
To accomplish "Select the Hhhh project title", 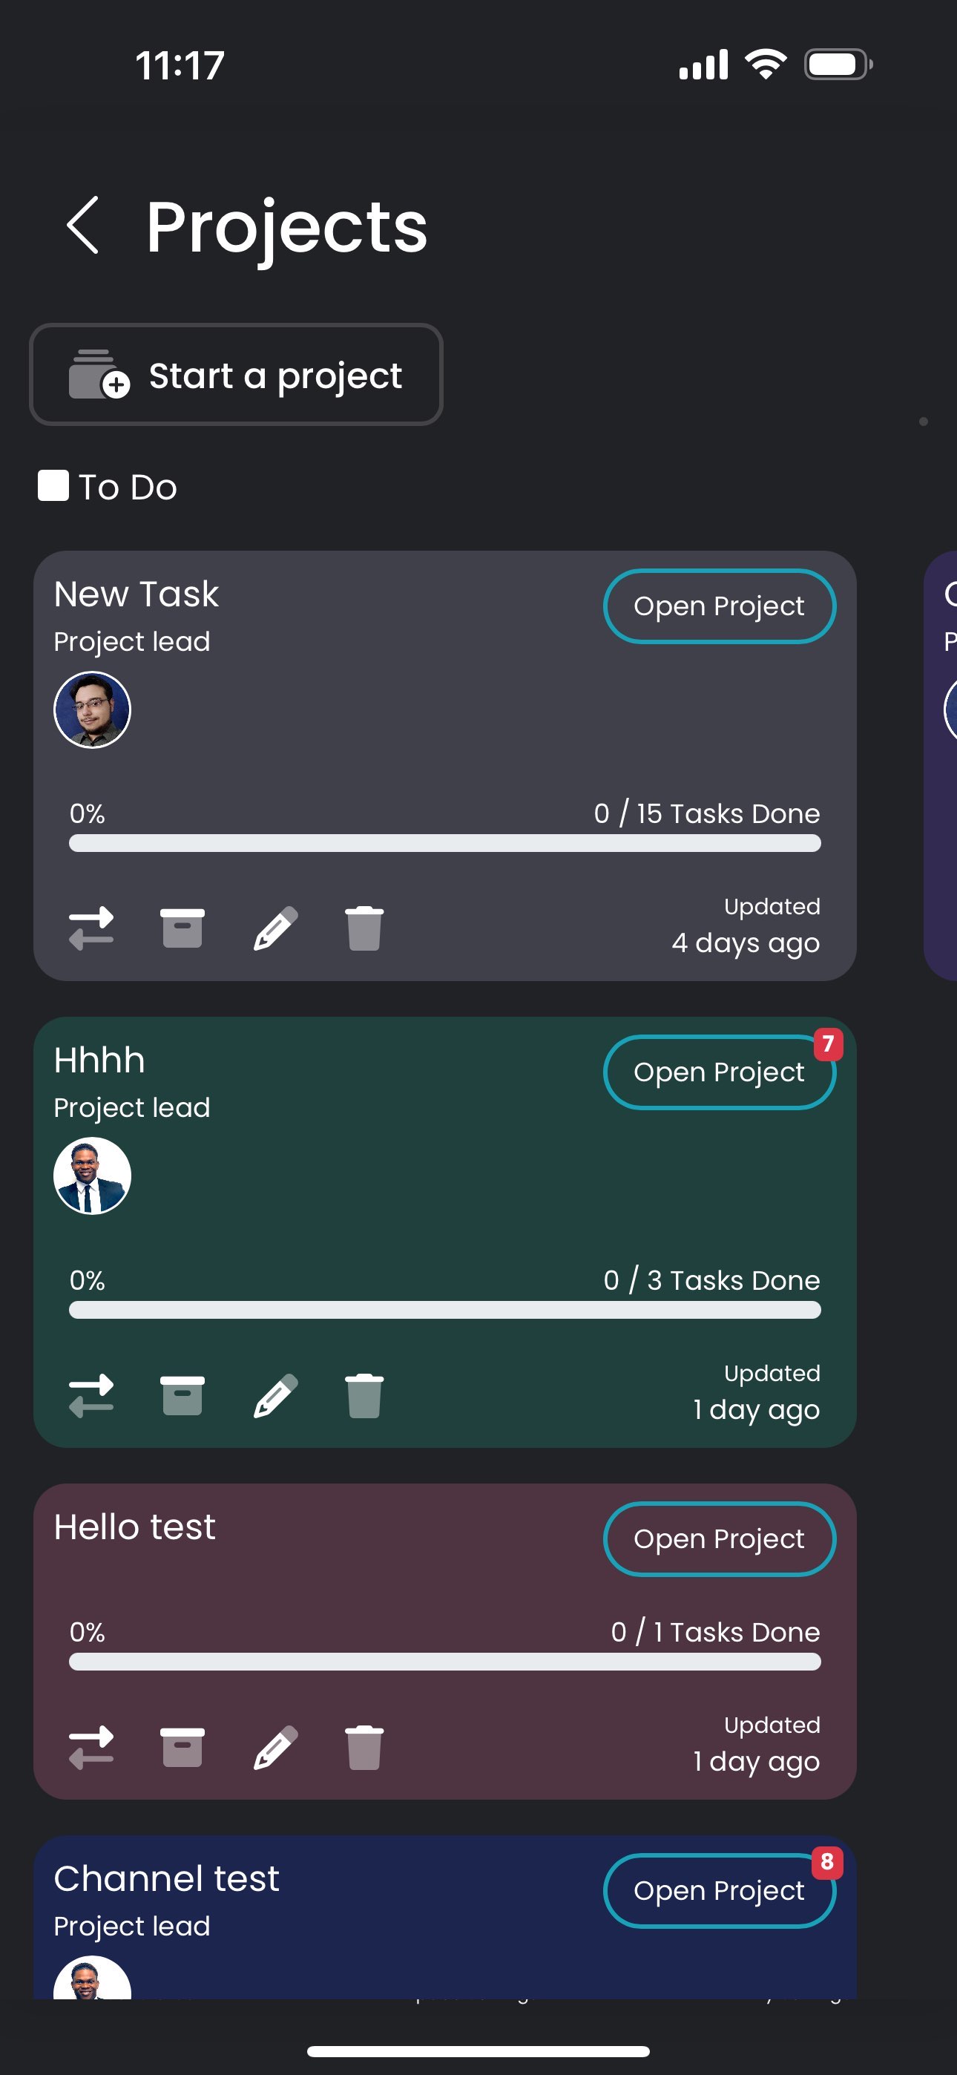I will click(99, 1060).
